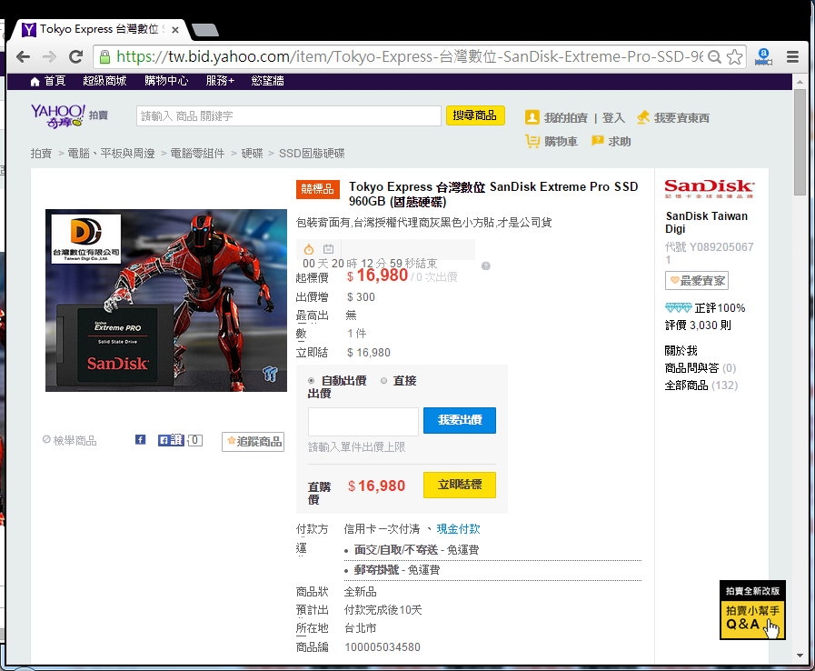Open 購物中心 in top navigation

pyautogui.click(x=166, y=81)
